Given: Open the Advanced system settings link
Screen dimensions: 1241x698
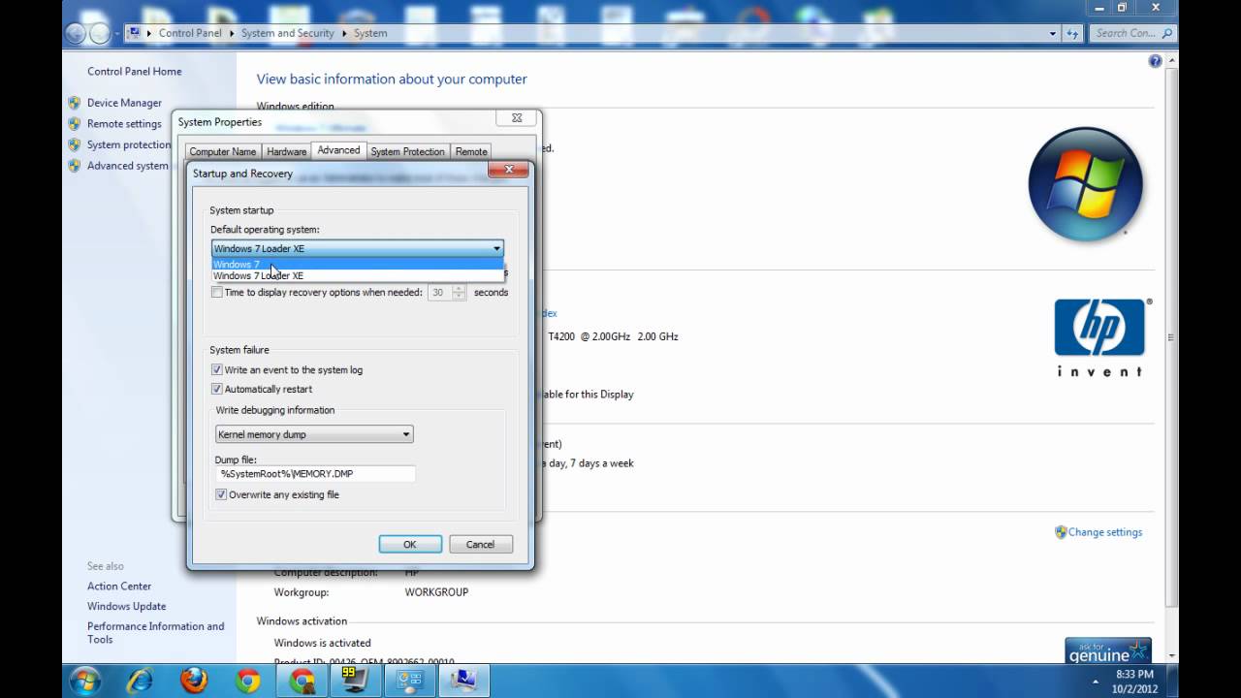Looking at the screenshot, I should pos(128,166).
